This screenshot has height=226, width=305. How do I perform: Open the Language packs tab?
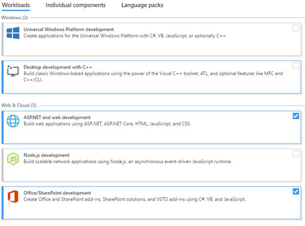[x=142, y=5]
